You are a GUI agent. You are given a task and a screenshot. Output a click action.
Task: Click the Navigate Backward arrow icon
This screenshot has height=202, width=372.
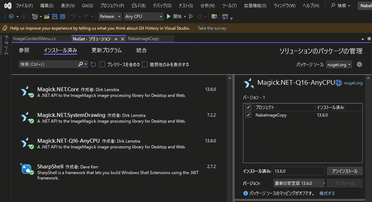pyautogui.click(x=11, y=17)
